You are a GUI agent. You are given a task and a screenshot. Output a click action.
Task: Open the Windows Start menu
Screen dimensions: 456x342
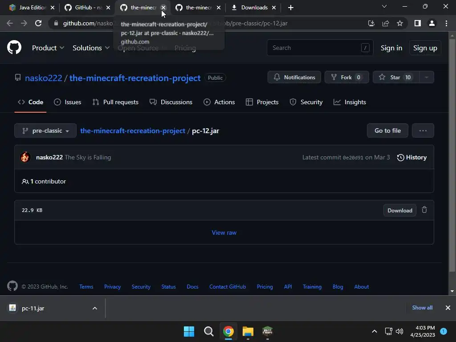click(x=189, y=331)
